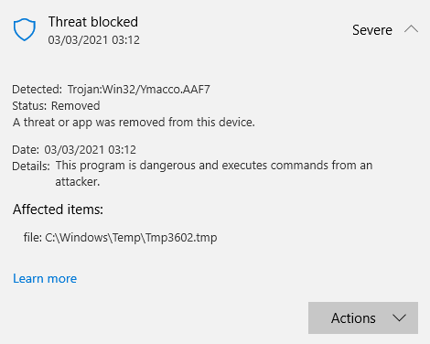
Task: Click the Detected label
Action: pos(38,90)
